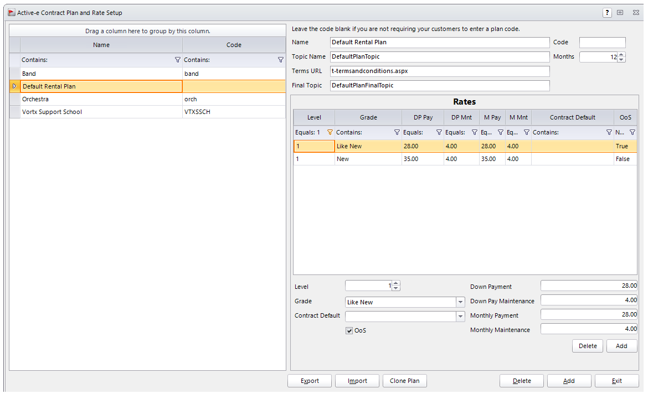
Task: Decrease the Months value
Action: click(x=621, y=59)
